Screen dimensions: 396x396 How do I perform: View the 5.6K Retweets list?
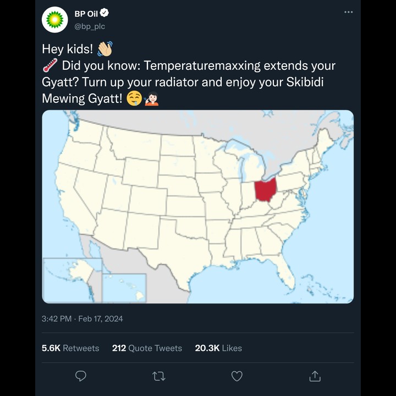coord(70,348)
